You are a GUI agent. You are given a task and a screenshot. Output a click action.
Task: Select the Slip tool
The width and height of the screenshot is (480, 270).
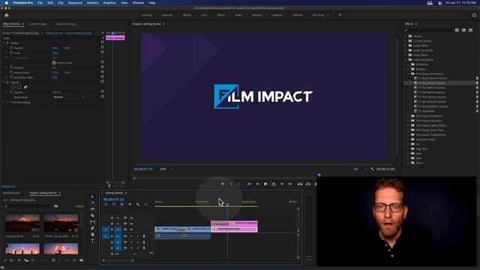[x=92, y=222]
